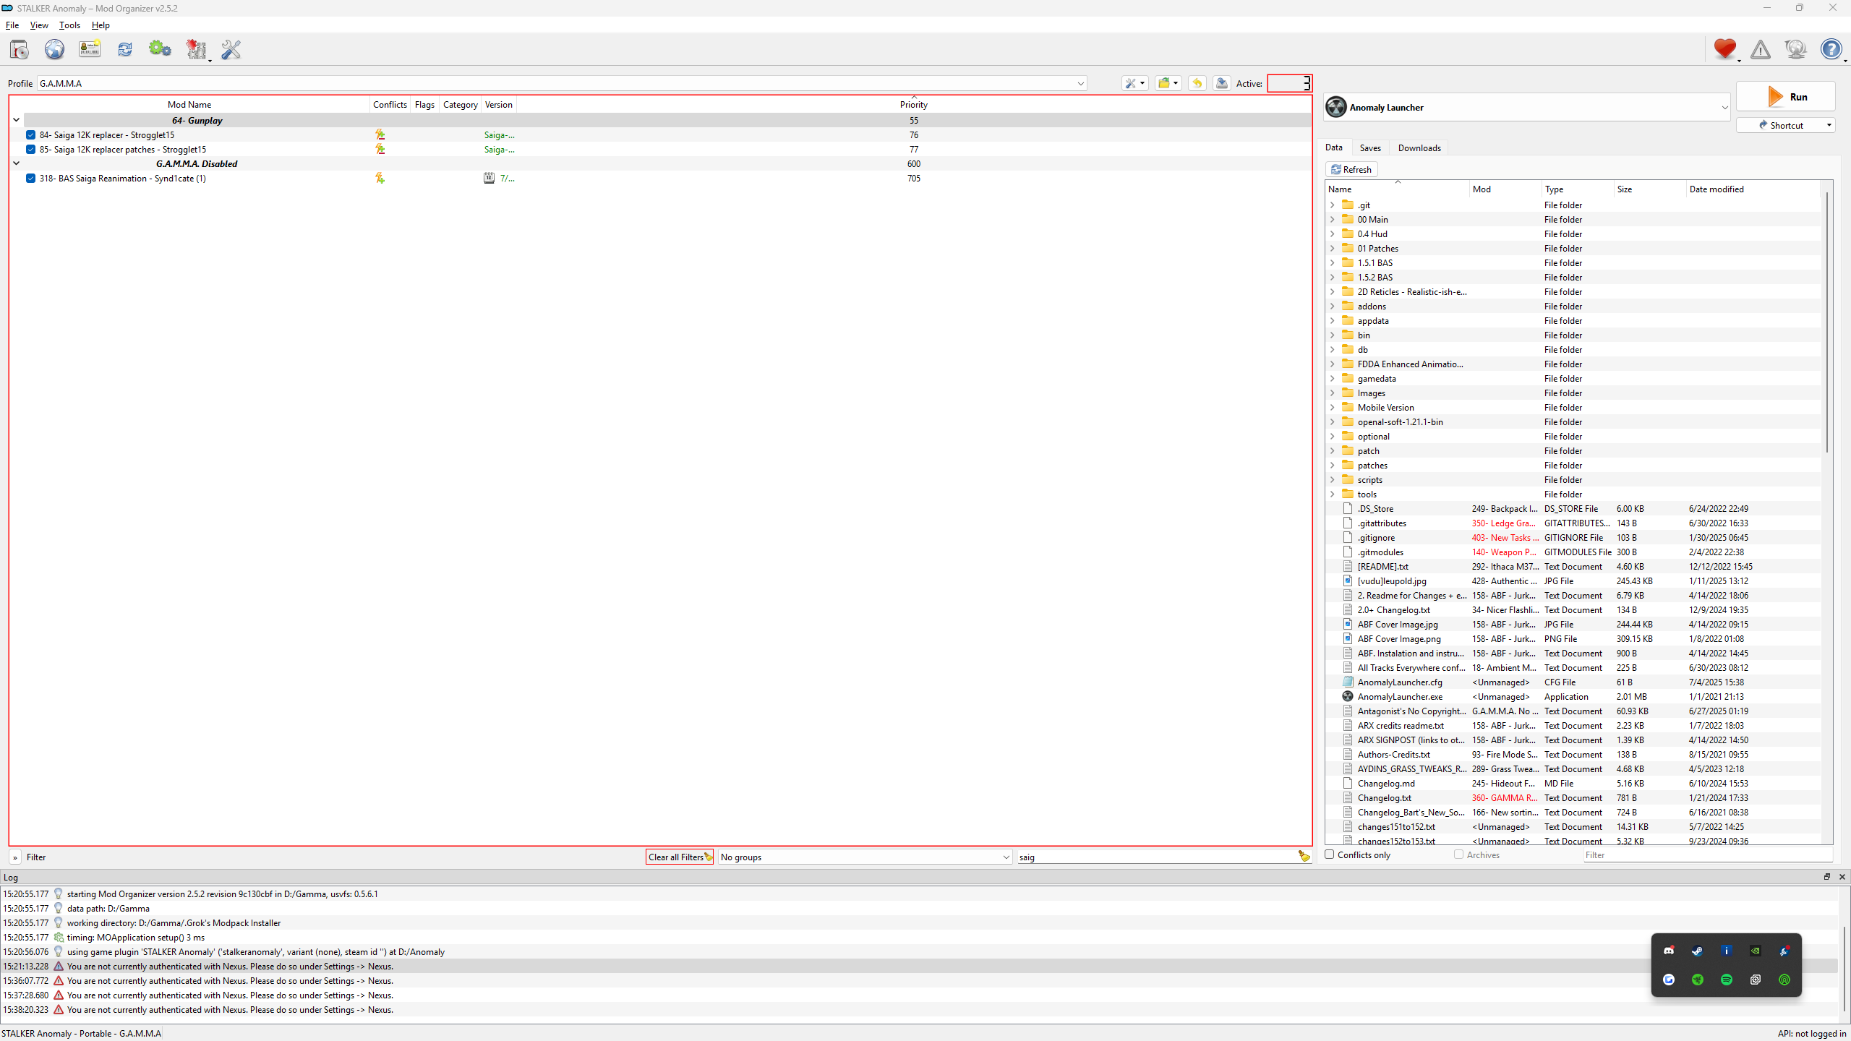Open the Profile G.A.M.M.A dropdown
Image resolution: width=1851 pixels, height=1041 pixels.
coord(562,83)
